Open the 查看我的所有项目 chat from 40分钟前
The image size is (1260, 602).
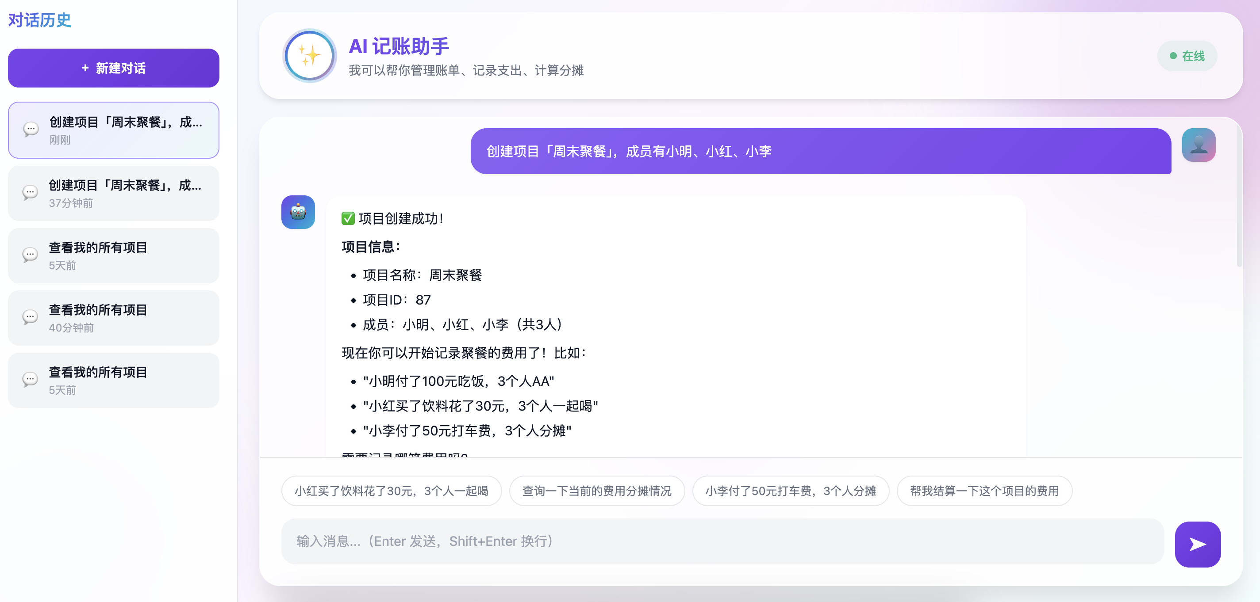tap(113, 318)
